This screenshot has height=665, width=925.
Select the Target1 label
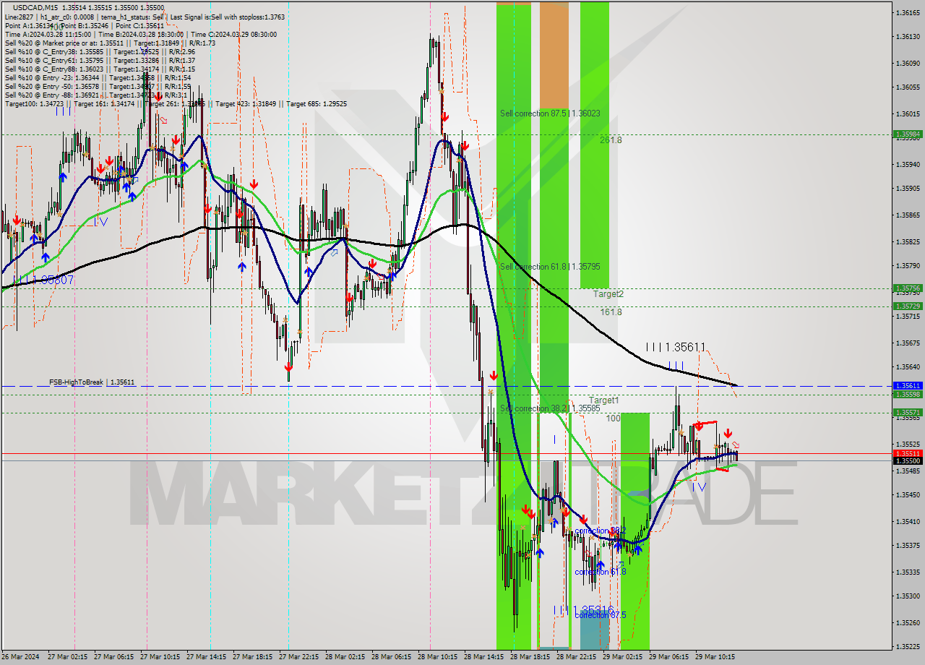pyautogui.click(x=603, y=400)
